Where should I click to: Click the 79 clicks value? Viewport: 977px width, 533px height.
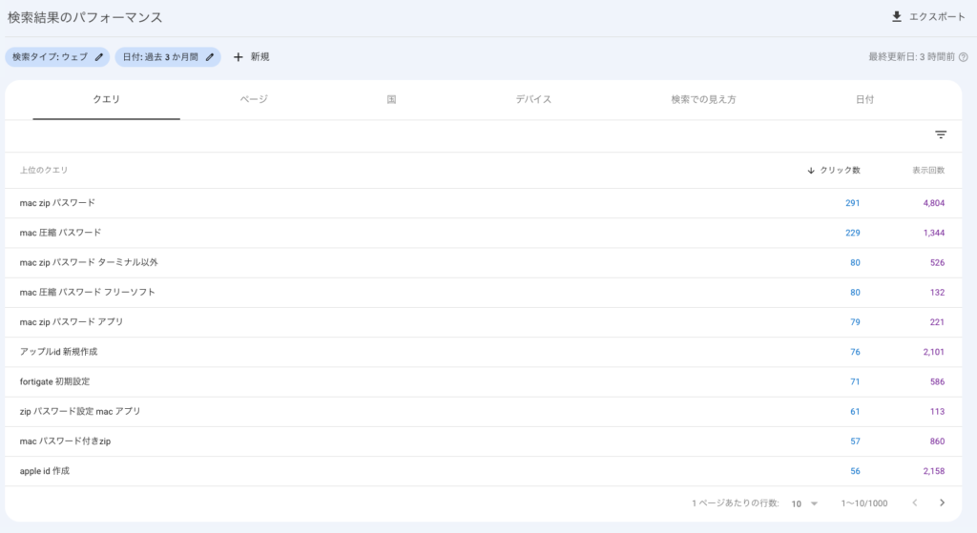(x=855, y=322)
